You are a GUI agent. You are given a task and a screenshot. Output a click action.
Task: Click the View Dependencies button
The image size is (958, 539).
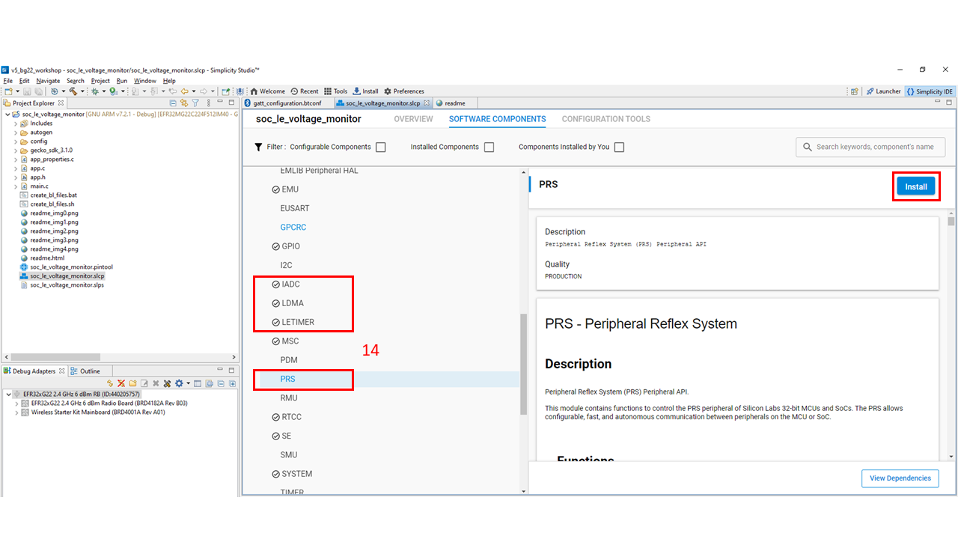pyautogui.click(x=900, y=478)
